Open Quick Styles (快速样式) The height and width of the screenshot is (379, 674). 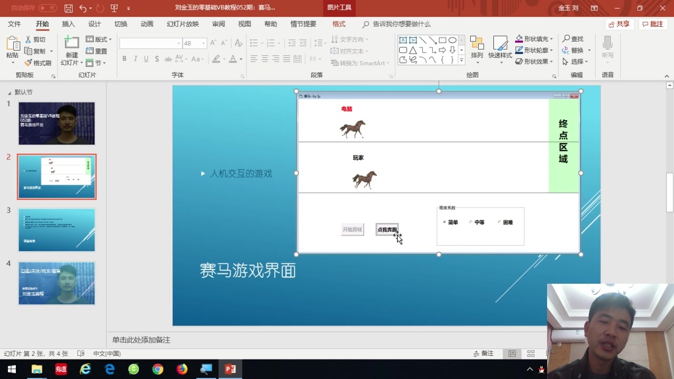(500, 49)
